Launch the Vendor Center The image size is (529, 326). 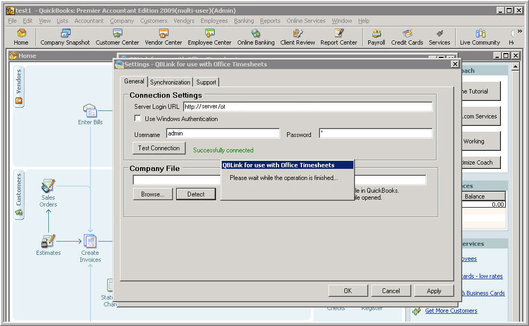[163, 37]
